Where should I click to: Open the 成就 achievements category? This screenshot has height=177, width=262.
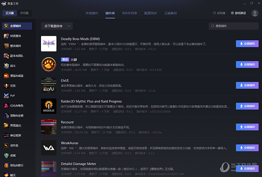(10, 156)
